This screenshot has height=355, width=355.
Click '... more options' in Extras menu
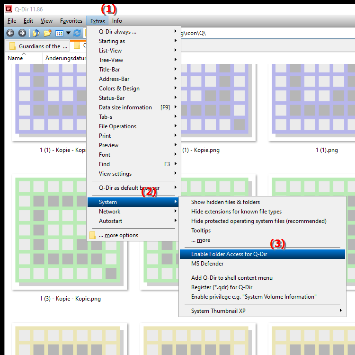pyautogui.click(x=133, y=235)
